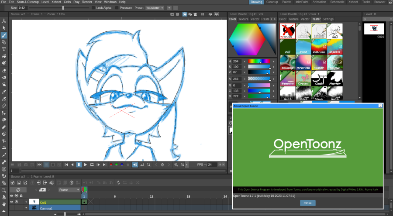Adjust the Hue slider

(x=259, y=61)
